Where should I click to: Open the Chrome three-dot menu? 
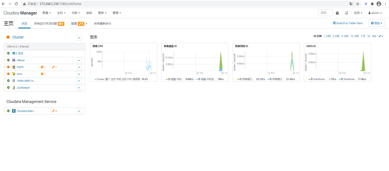385,4
